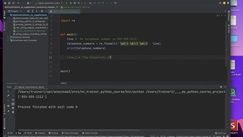The width and height of the screenshot is (243, 137).
Task: Click Clear All trash icon in Run console
Action: click(x=13, y=112)
